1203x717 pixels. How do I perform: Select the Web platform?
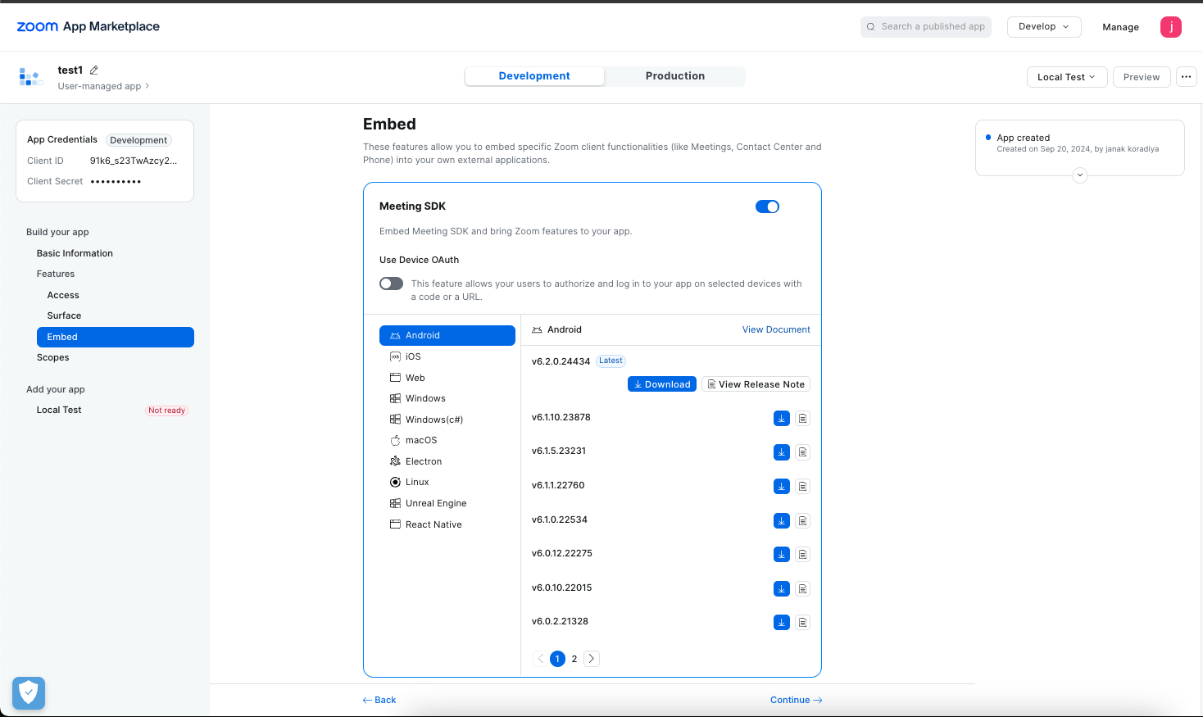(x=447, y=379)
